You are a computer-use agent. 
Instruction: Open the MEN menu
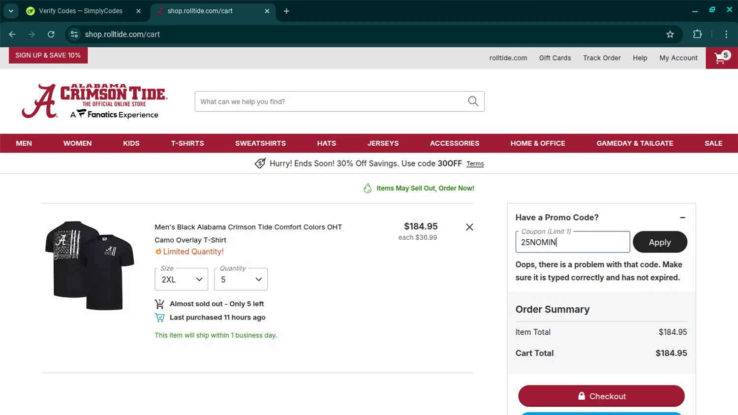click(24, 143)
